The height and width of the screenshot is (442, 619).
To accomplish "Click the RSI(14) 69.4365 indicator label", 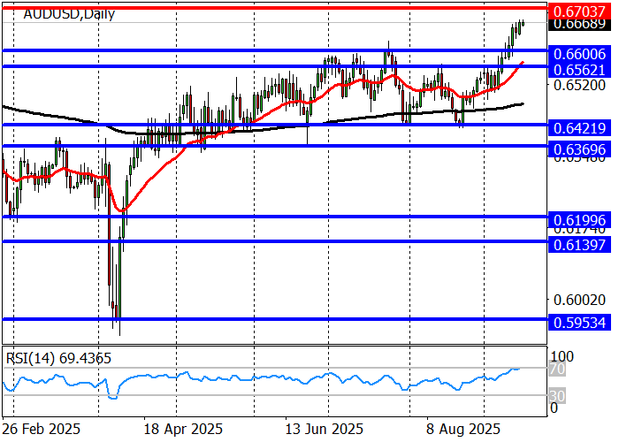I will pyautogui.click(x=58, y=358).
